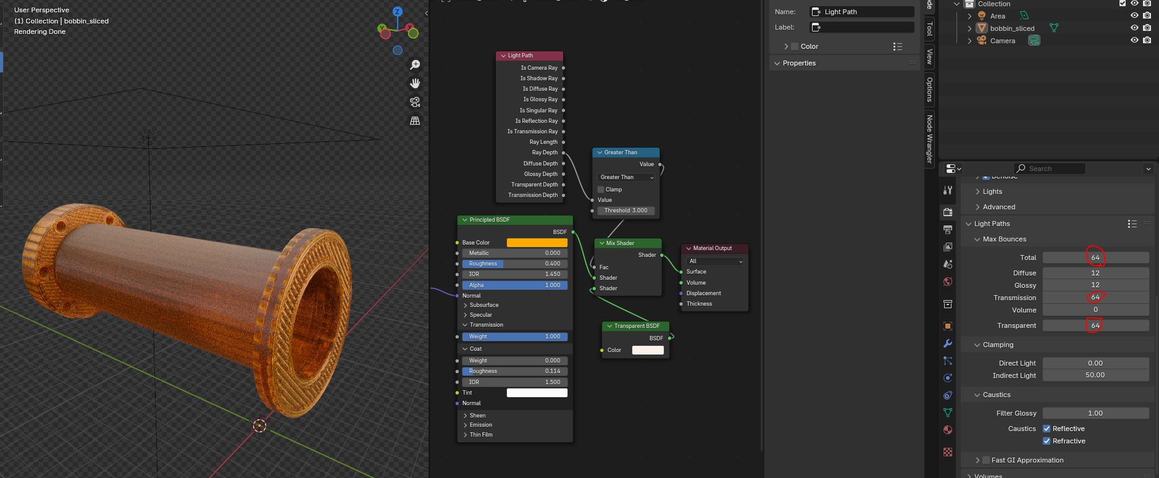Switch to the Node Wrangler sidebar tab
This screenshot has width=1159, height=478.
click(929, 139)
